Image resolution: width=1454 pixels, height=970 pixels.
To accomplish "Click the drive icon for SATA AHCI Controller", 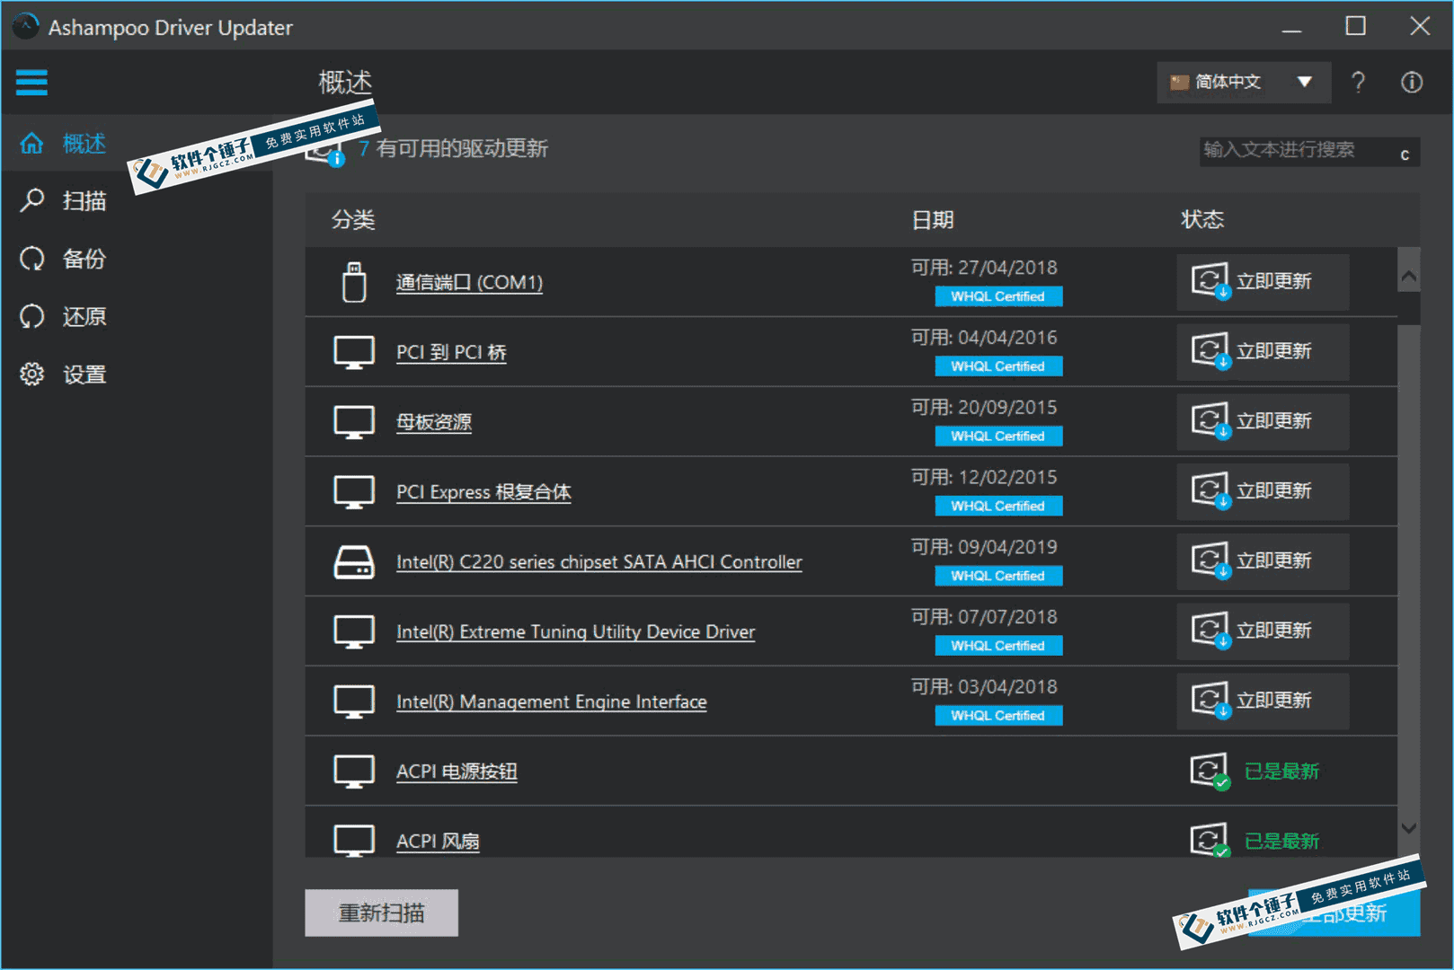I will click(x=354, y=562).
